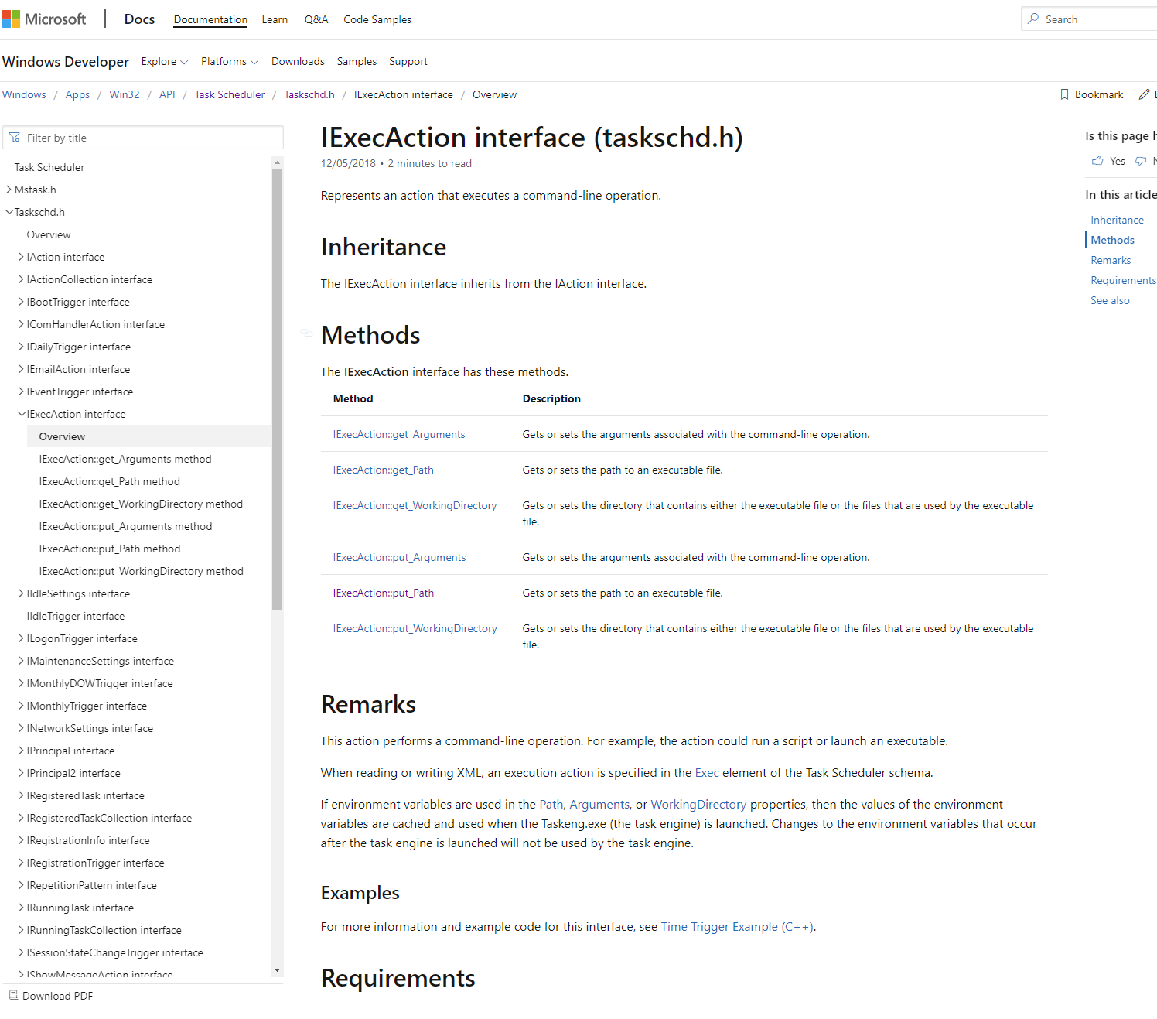Select IExecAction::put_Path method tree item
Viewport: 1157px width, 1019px height.
tap(110, 549)
